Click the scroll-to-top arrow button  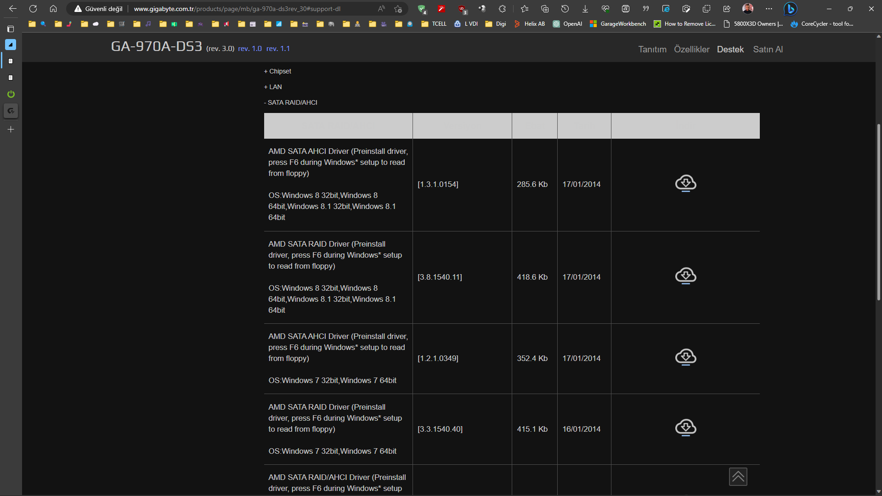point(738,477)
